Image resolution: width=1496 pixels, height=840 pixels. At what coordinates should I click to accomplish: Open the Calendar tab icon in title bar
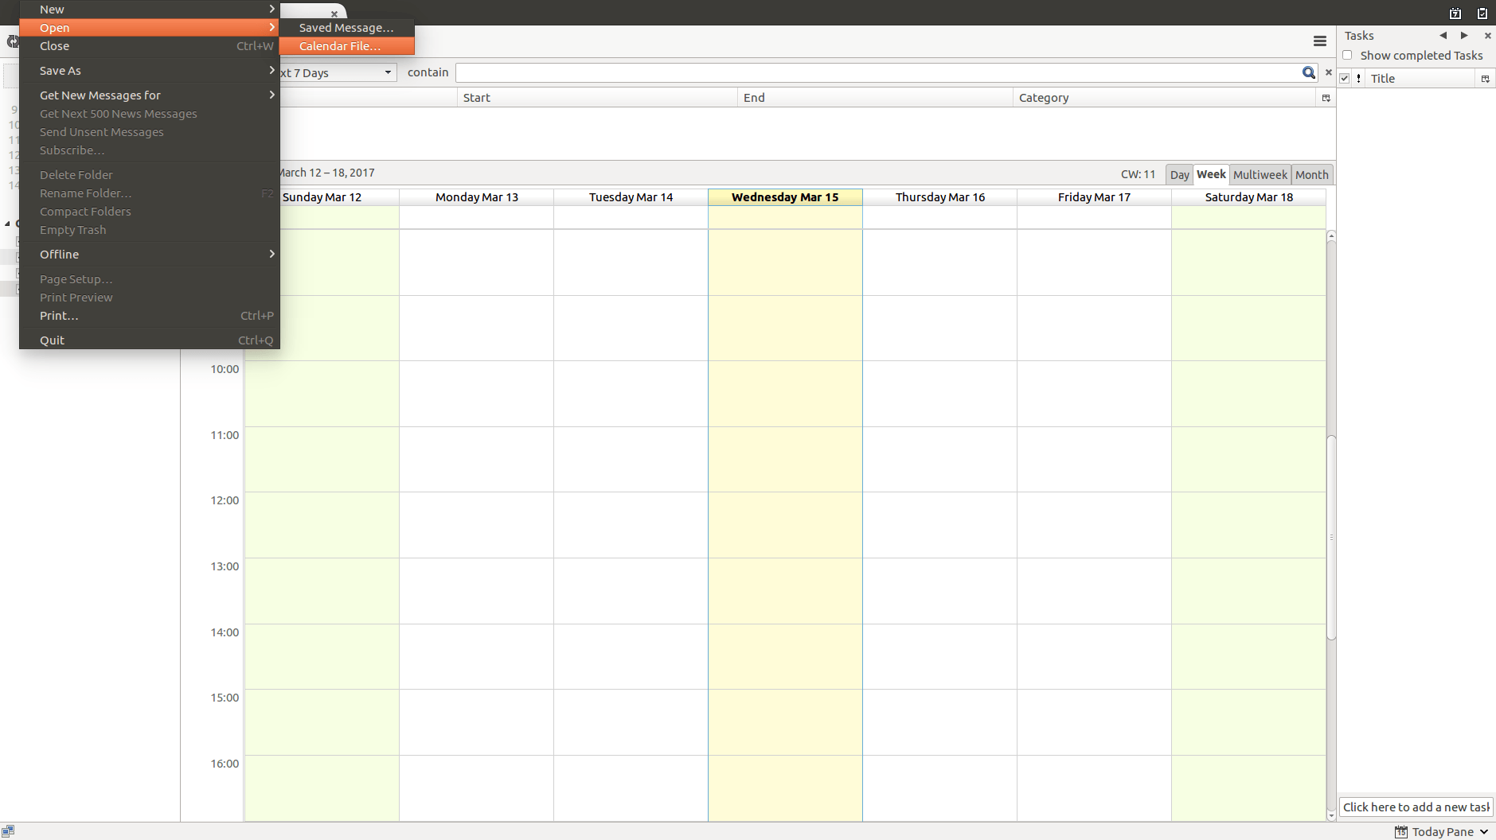pos(1455,13)
